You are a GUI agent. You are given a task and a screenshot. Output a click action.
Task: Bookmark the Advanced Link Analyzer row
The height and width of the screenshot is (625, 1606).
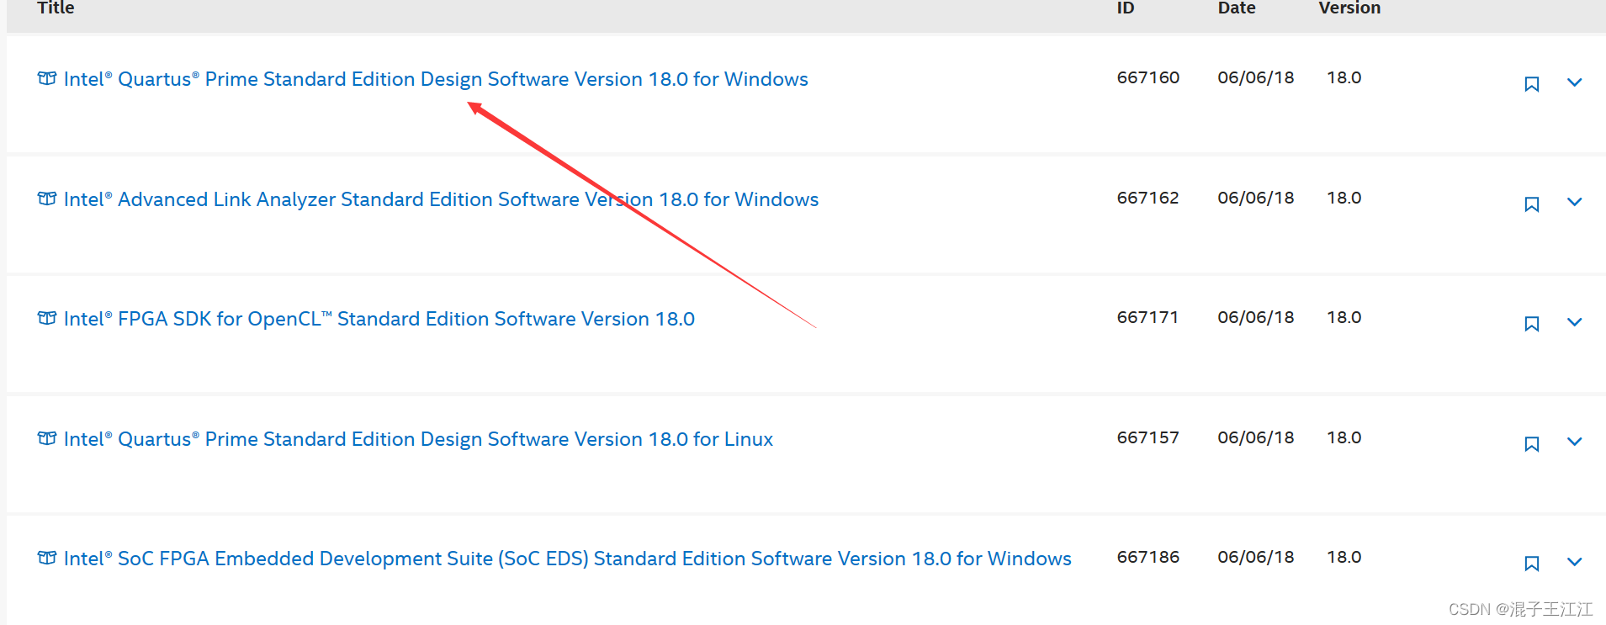(1532, 204)
